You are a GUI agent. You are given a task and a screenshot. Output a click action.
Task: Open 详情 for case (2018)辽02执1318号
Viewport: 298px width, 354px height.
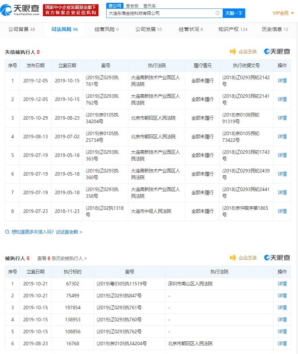point(282,211)
